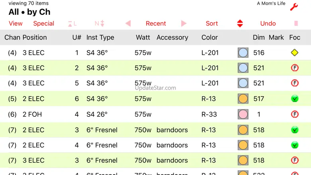This screenshot has height=175, width=311.
Task: Click the next recent right arrow
Action: pyautogui.click(x=184, y=24)
